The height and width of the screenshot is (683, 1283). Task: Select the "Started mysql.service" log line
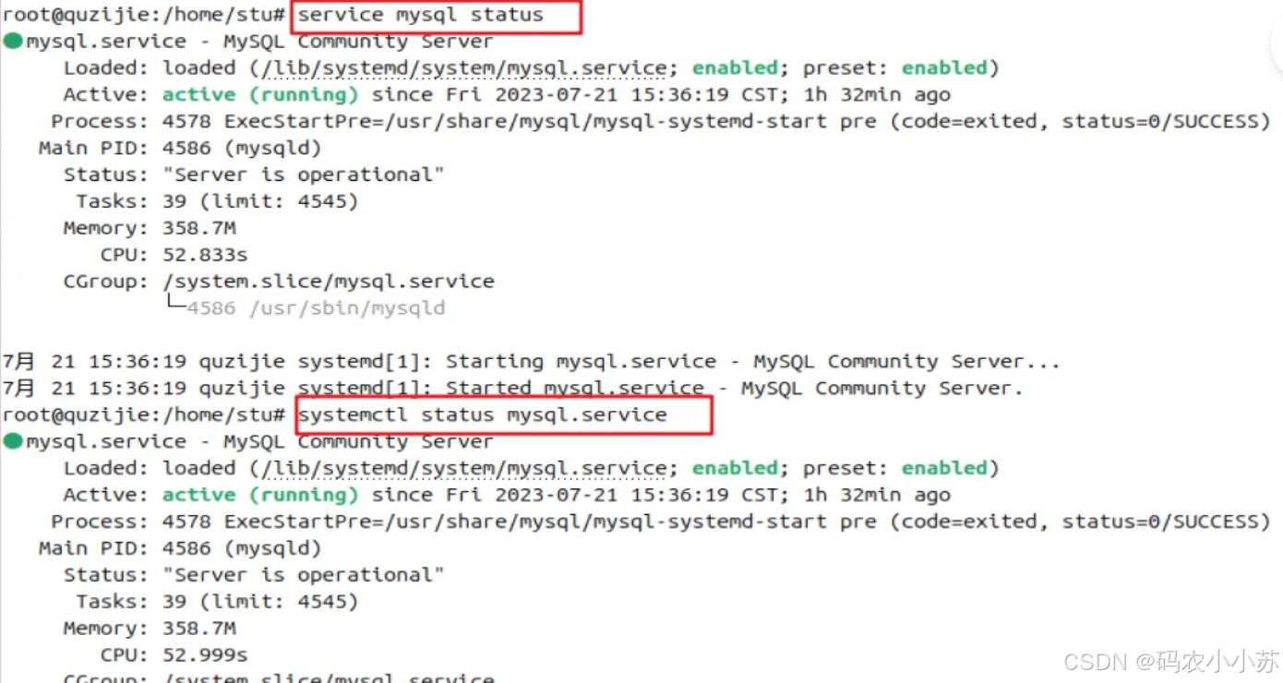[513, 389]
